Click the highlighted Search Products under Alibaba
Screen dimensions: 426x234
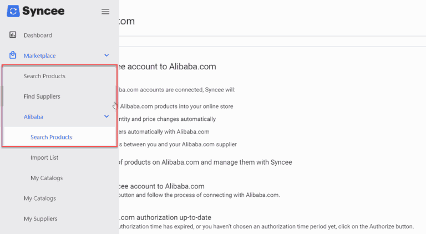click(51, 137)
